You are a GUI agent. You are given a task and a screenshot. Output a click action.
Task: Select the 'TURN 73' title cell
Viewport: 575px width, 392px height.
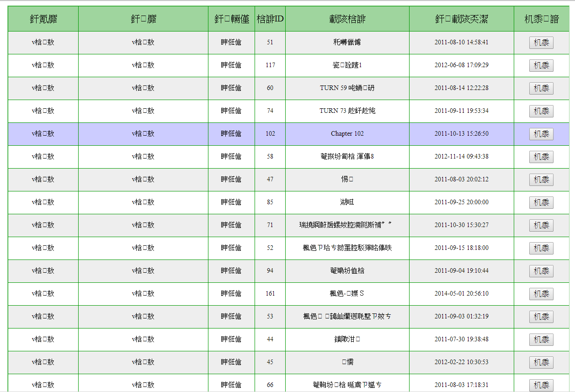click(347, 111)
